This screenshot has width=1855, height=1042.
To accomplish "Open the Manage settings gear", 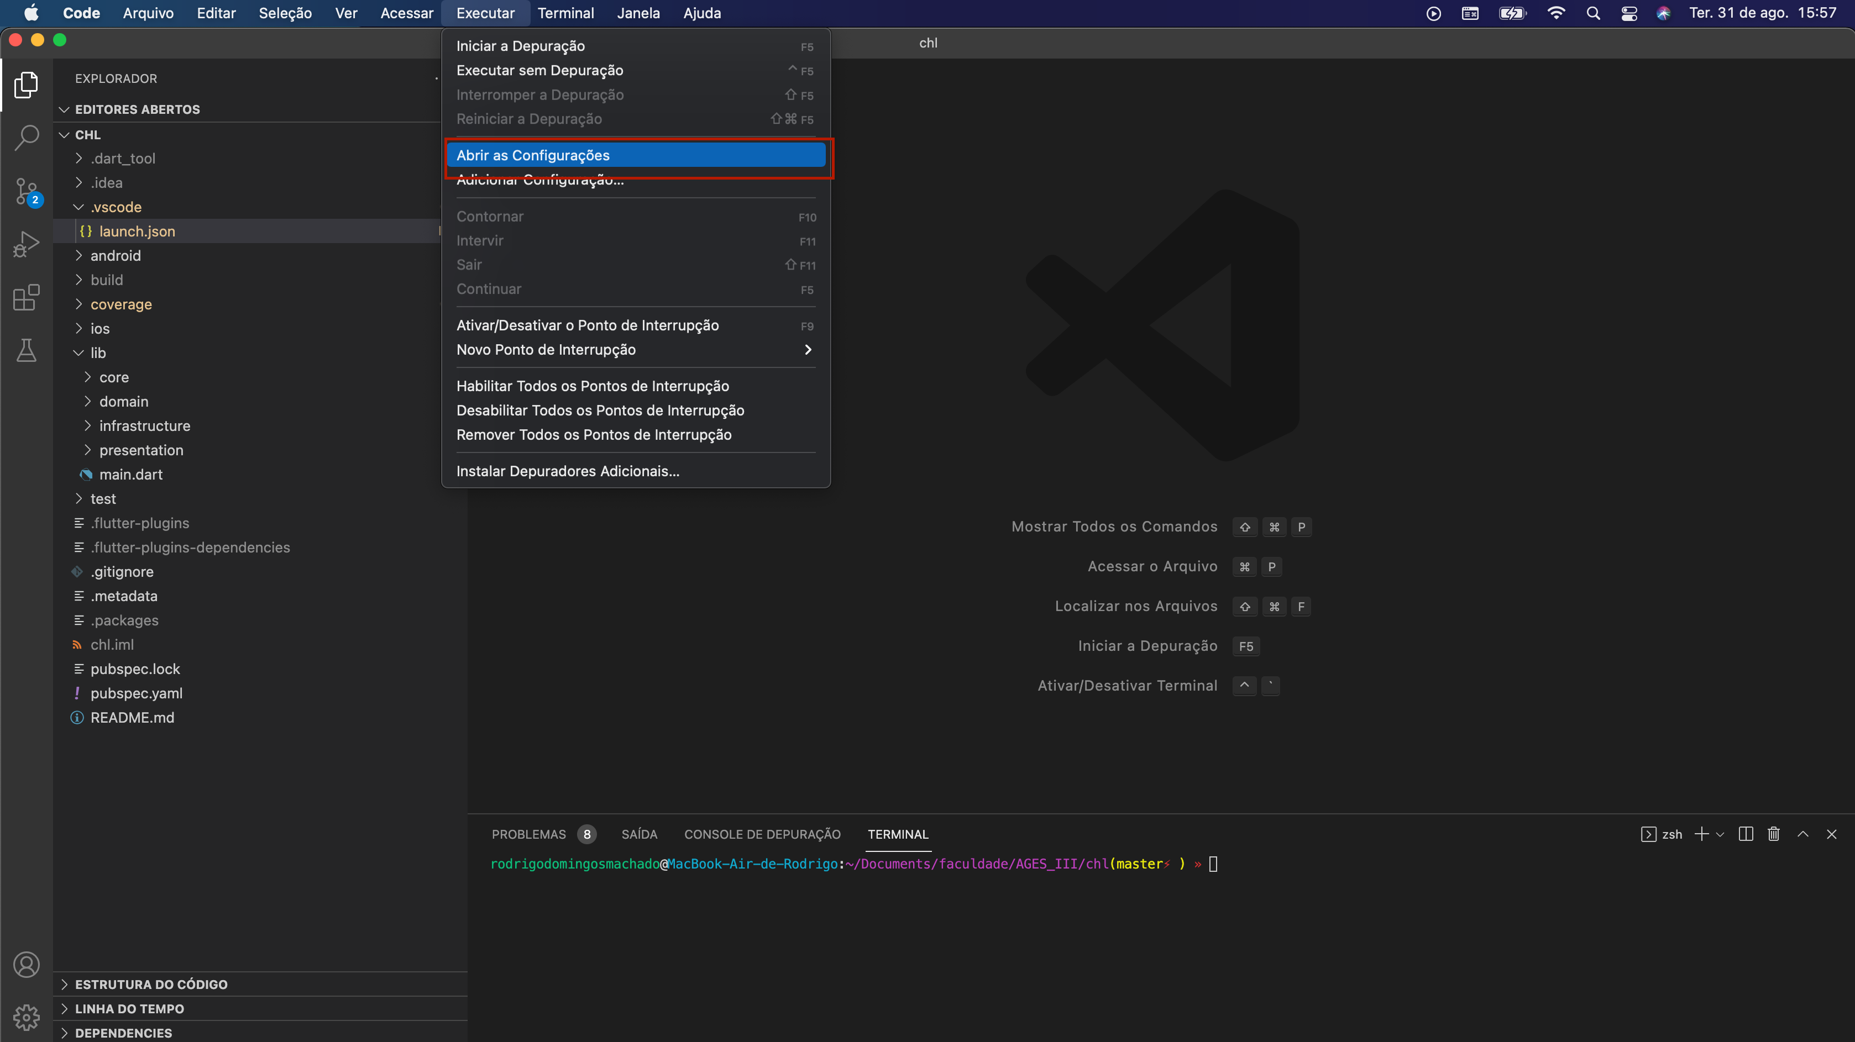I will [27, 1017].
